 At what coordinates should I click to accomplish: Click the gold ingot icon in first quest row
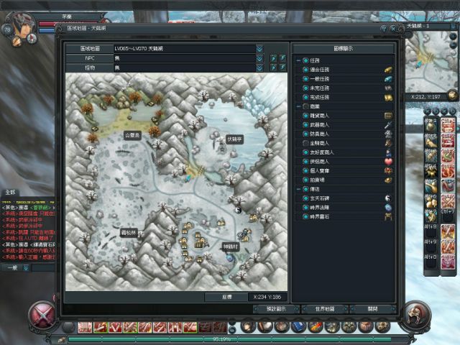click(x=388, y=70)
